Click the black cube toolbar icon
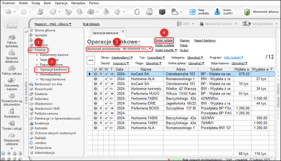281x161 pixels. point(162,12)
